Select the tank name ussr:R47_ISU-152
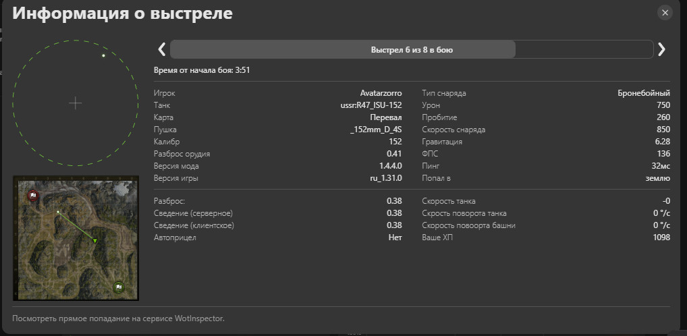This screenshot has height=336, width=687. 371,105
